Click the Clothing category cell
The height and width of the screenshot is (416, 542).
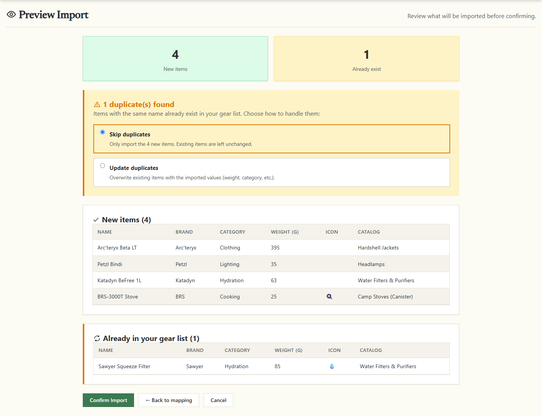click(x=230, y=248)
